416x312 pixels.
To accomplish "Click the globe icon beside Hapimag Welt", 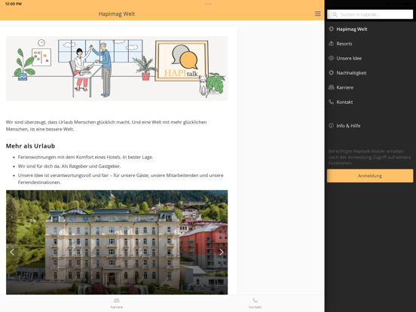I will click(x=331, y=29).
